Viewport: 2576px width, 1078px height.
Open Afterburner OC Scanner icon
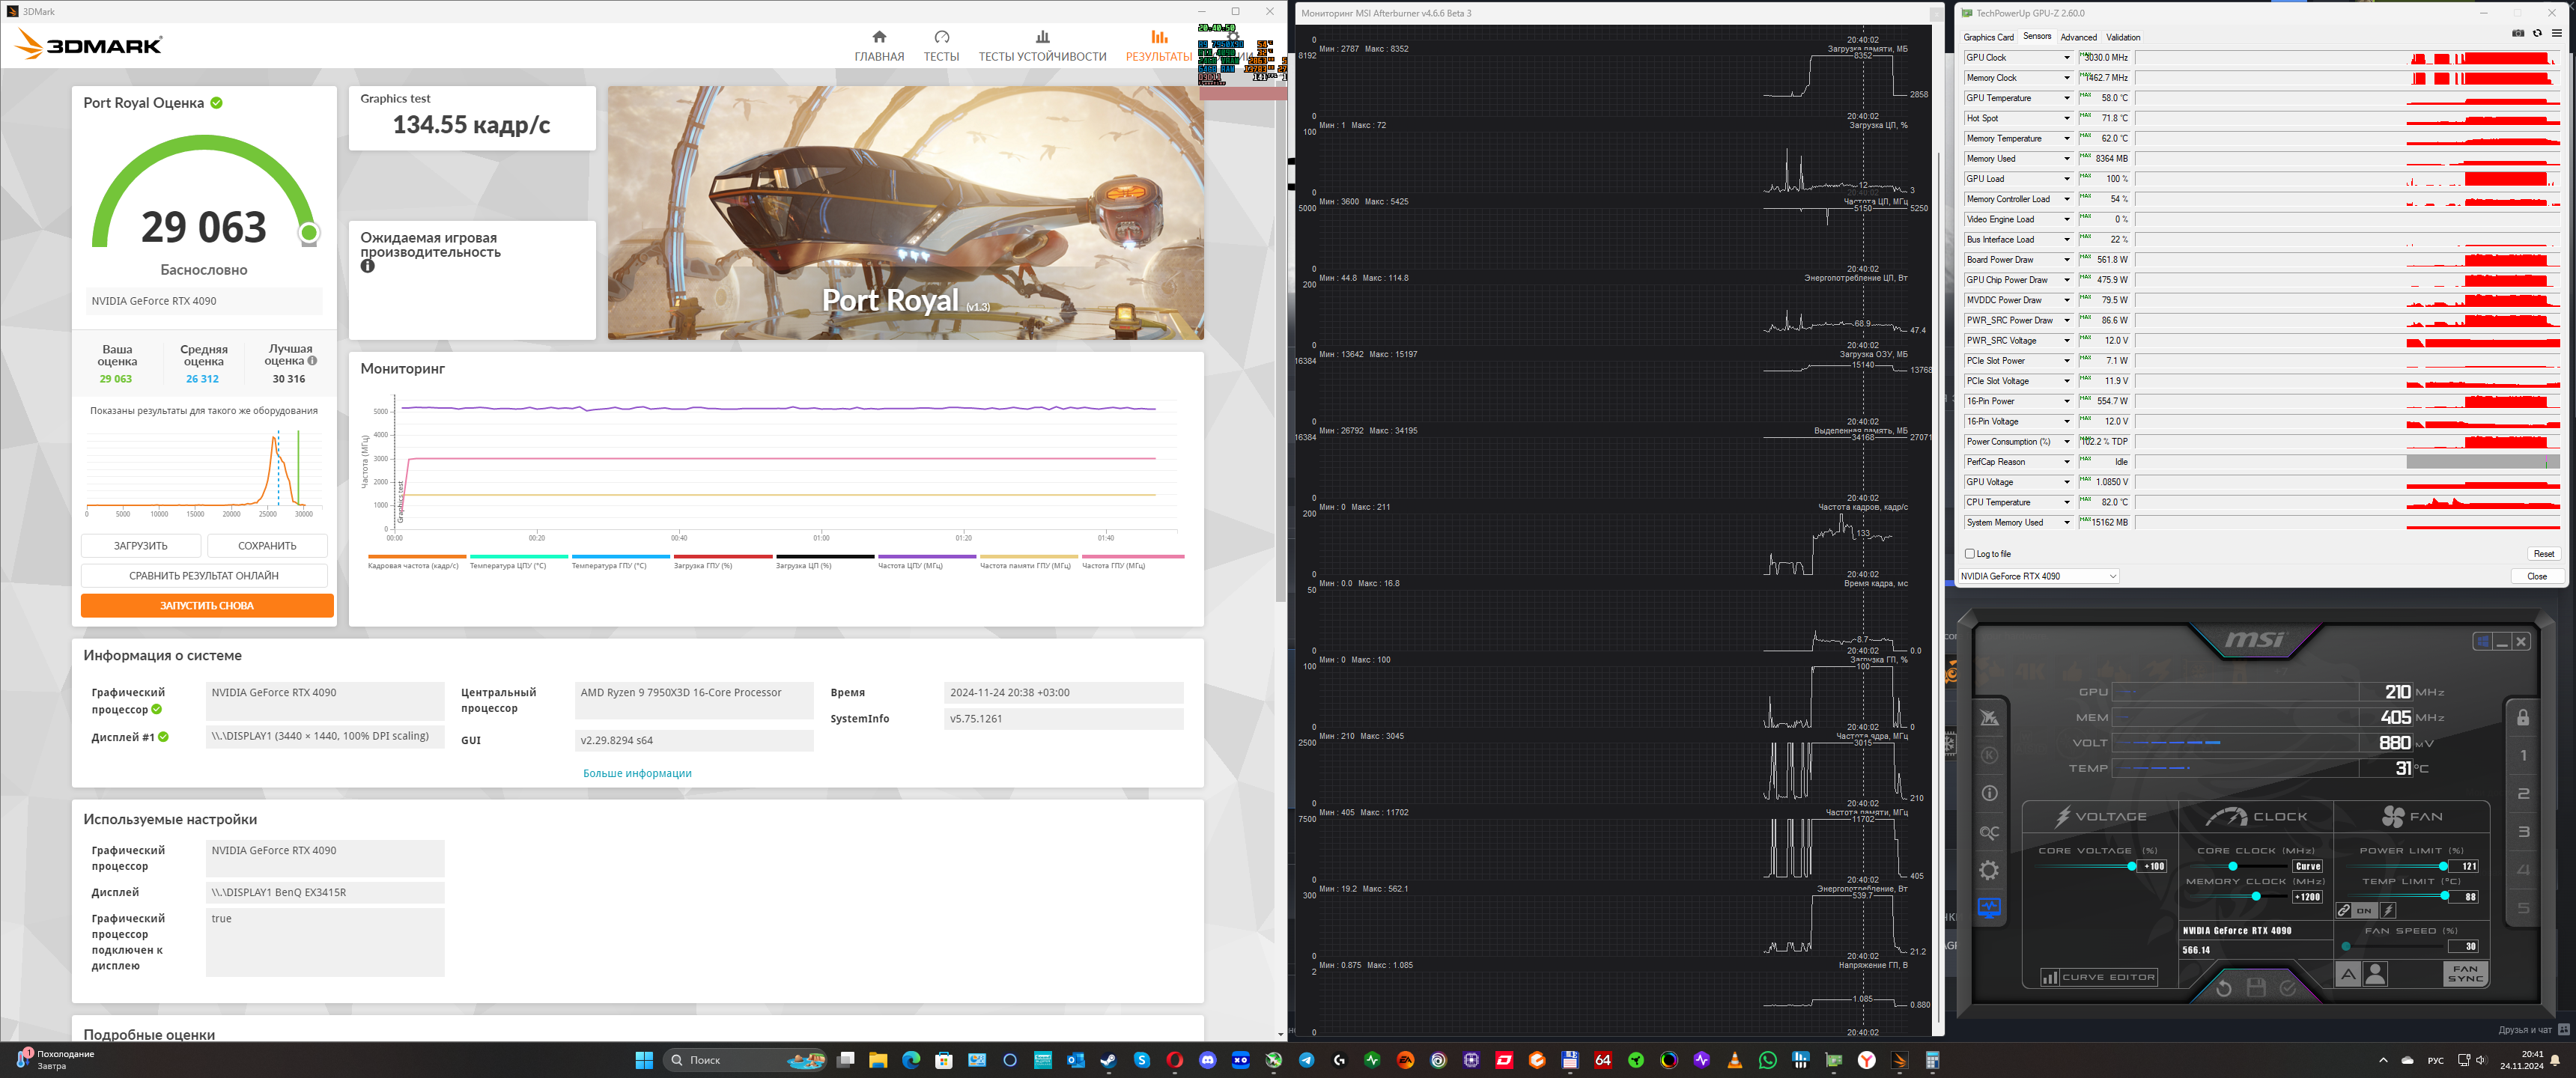[1989, 832]
